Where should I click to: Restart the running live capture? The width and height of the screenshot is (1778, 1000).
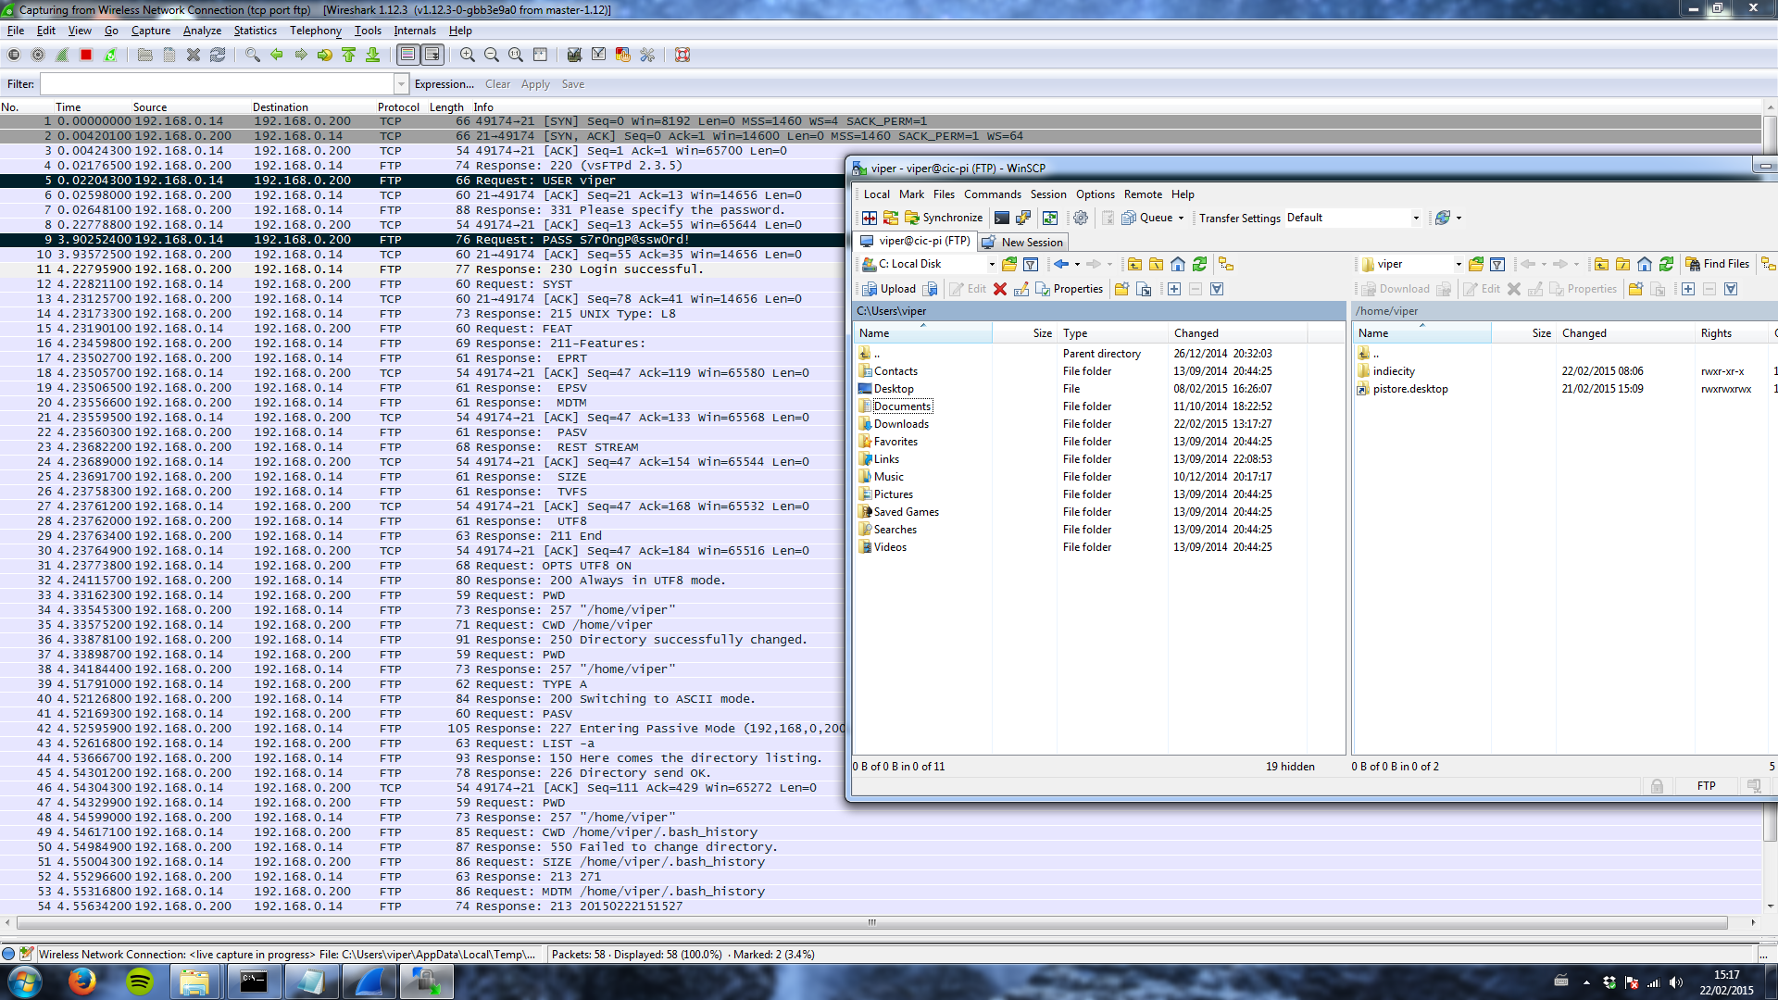click(110, 56)
